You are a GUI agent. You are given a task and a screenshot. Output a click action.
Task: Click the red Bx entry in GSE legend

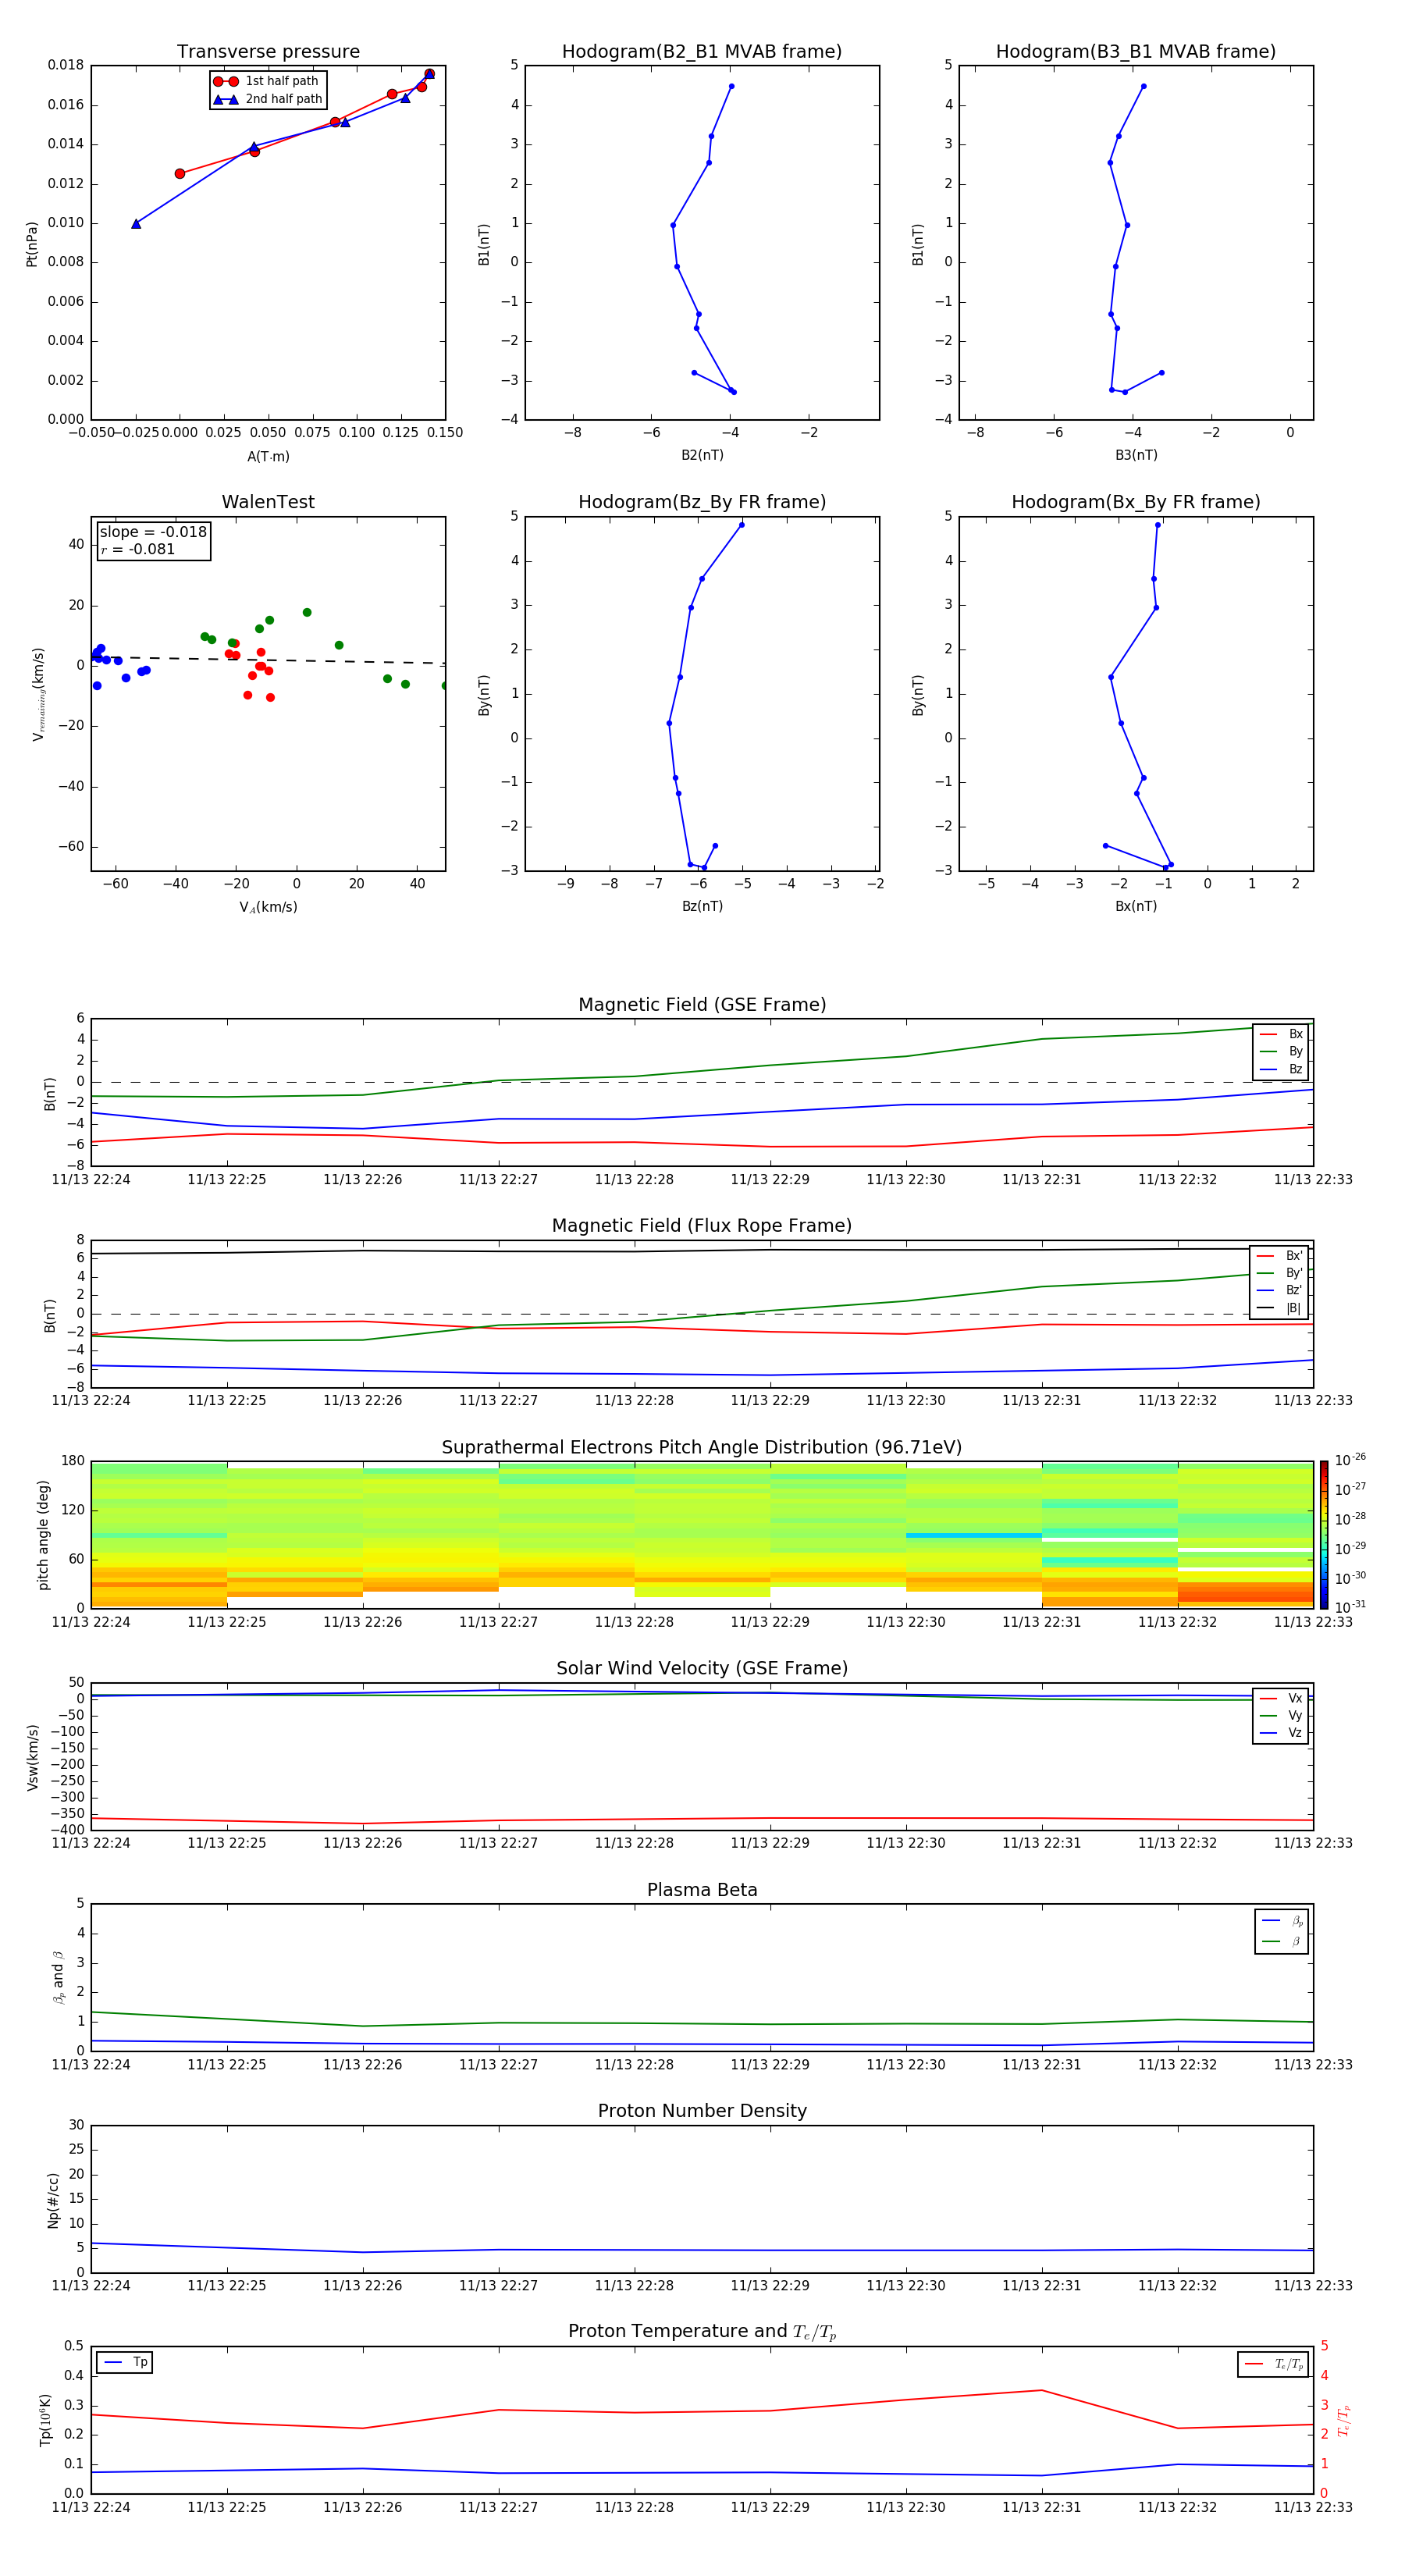coord(1281,1034)
